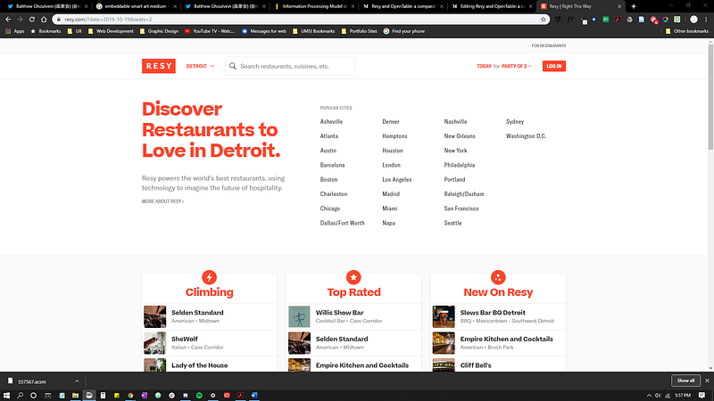Open the More About Resy link

coord(162,201)
